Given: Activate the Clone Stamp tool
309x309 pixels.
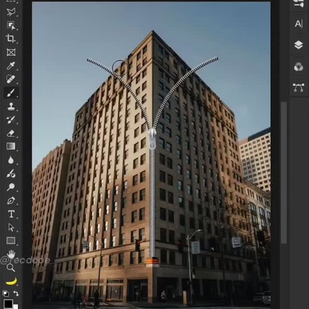Looking at the screenshot, I should point(11,106).
